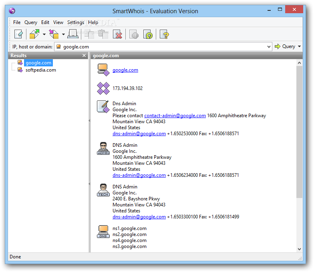This screenshot has height=272, width=314.
Task: Click the softpedia.com tree item icon
Action: 20,70
